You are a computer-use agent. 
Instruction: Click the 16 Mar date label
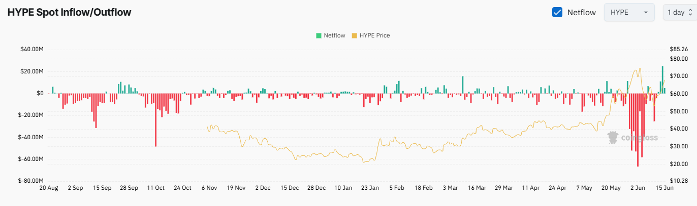click(477, 188)
